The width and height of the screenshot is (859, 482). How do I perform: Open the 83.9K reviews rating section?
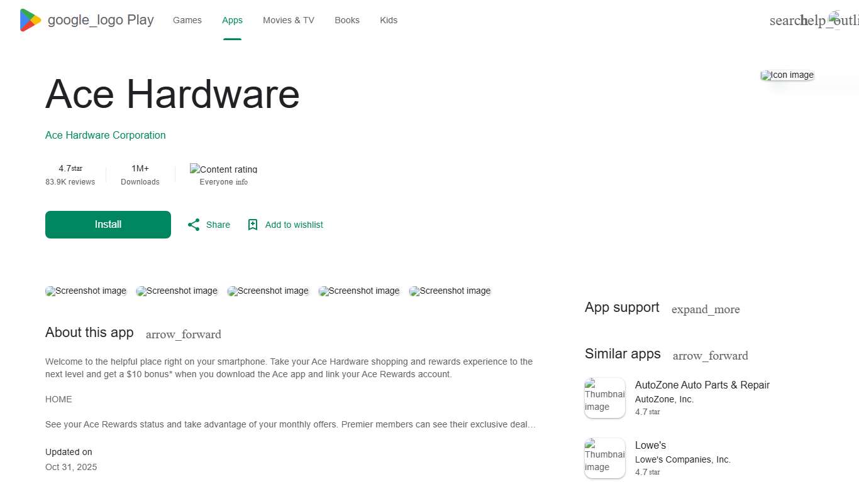[x=70, y=174]
